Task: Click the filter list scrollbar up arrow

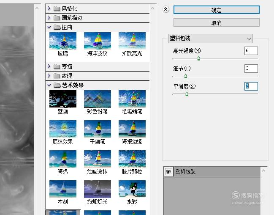Action: pos(152,8)
